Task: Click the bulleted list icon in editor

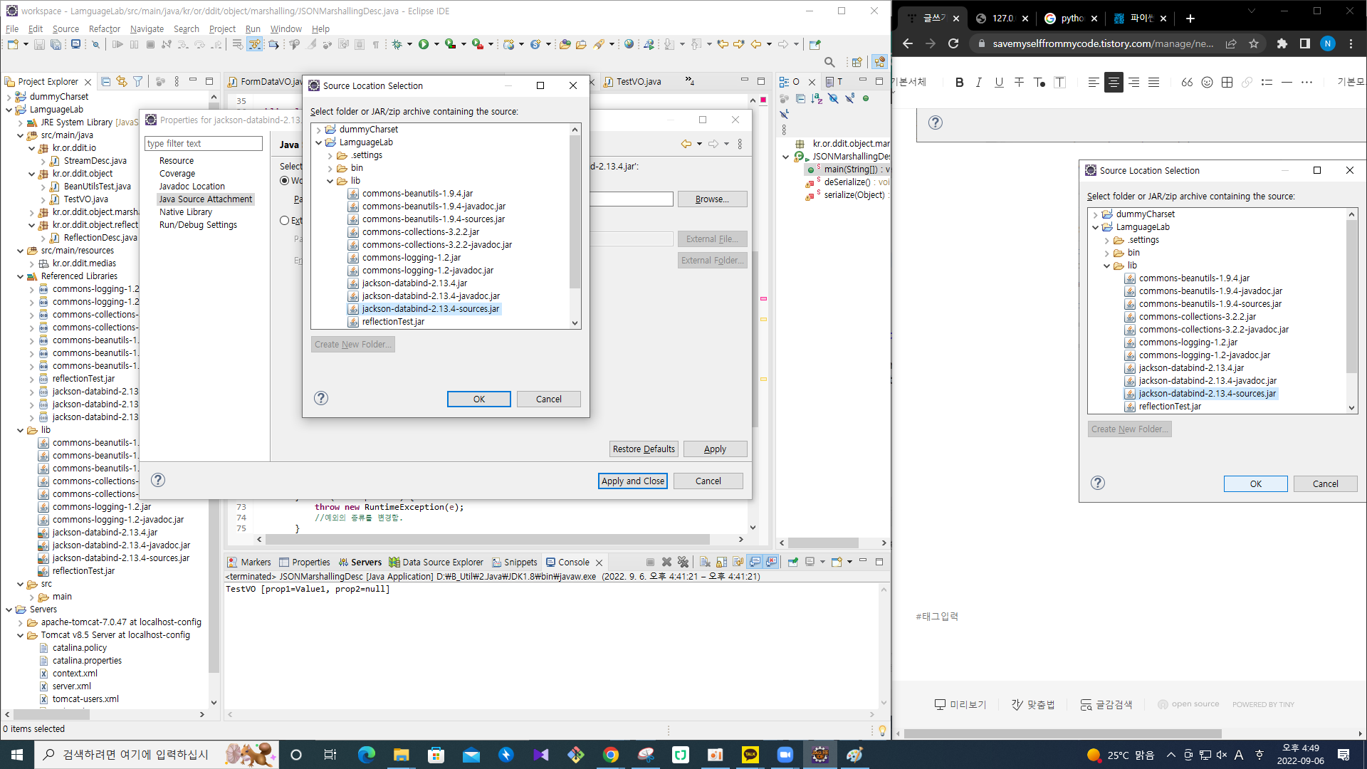Action: [1267, 83]
